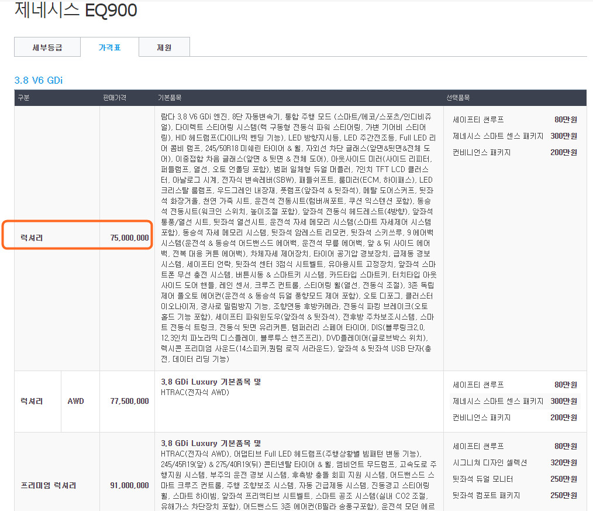Click the 320만원 option price

(x=564, y=462)
